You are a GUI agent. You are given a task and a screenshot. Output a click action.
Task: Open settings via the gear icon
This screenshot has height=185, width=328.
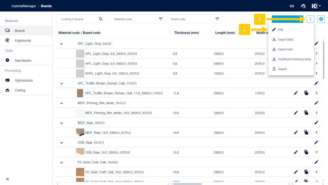(x=321, y=19)
